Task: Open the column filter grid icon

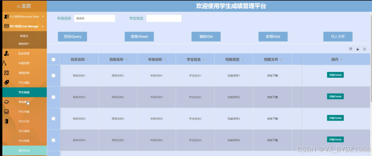Action: tap(350, 49)
